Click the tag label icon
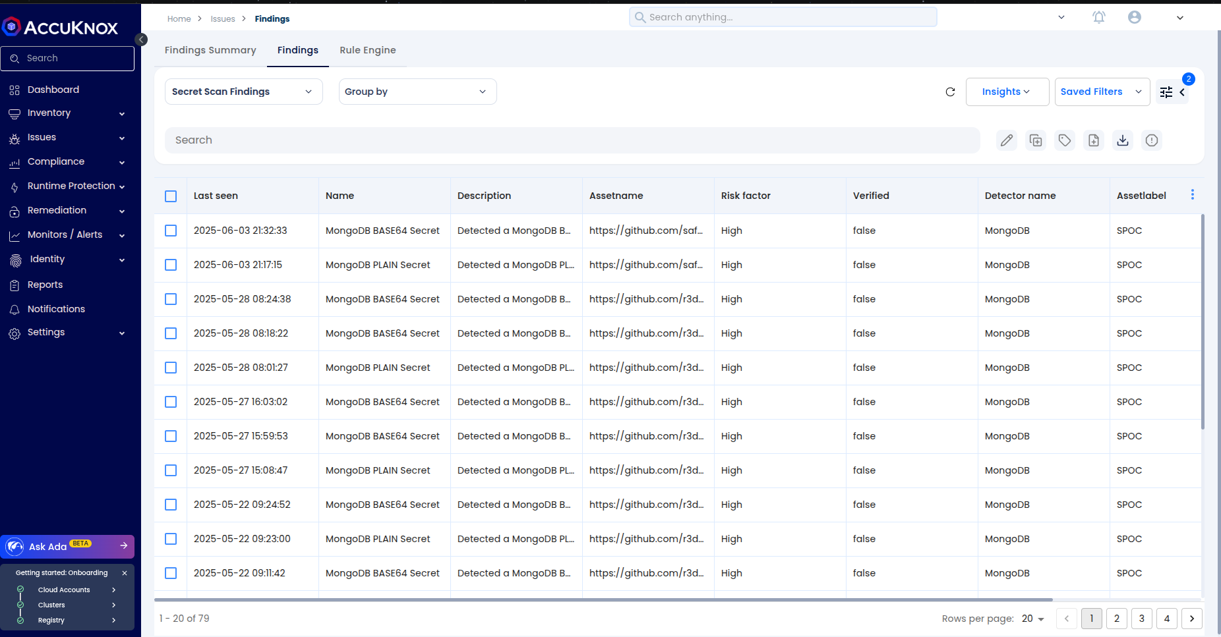The width and height of the screenshot is (1221, 637). pos(1065,140)
